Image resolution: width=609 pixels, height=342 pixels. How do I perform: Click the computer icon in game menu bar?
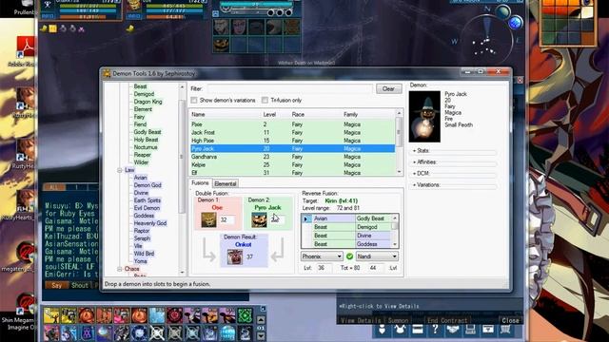pyautogui.click(x=470, y=329)
